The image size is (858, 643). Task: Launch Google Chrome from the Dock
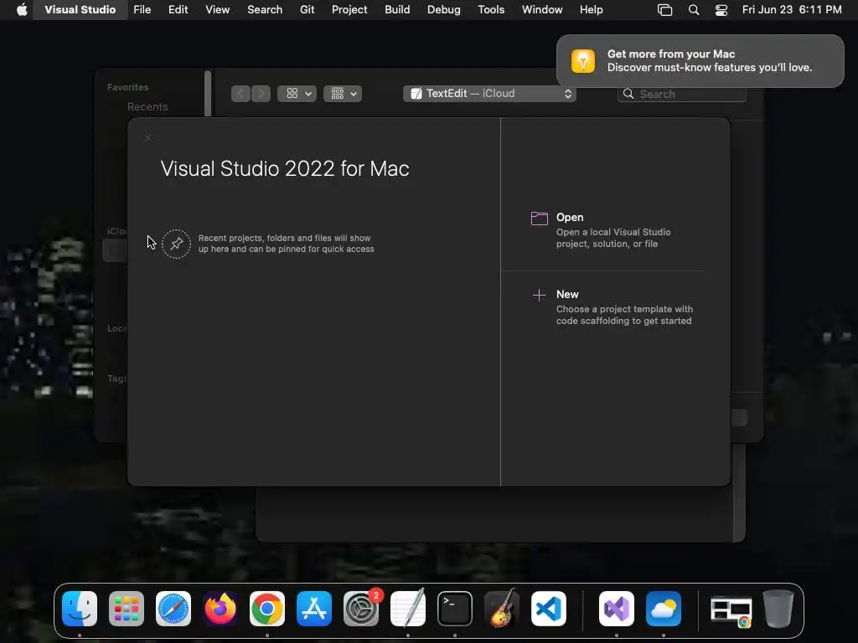coord(267,609)
